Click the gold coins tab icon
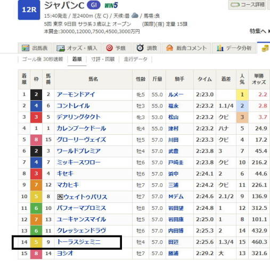 click(266, 48)
